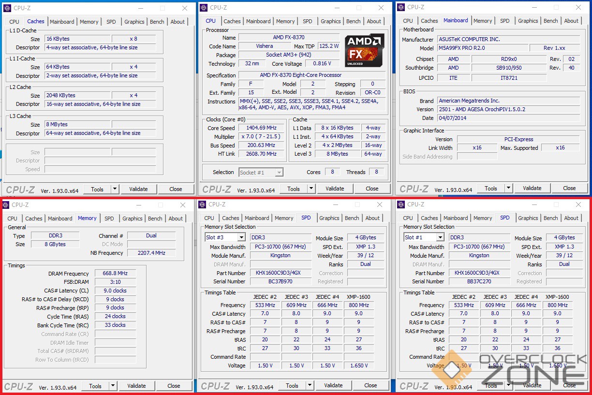Open About tab in Slot #3 SPD window

click(x=372, y=218)
